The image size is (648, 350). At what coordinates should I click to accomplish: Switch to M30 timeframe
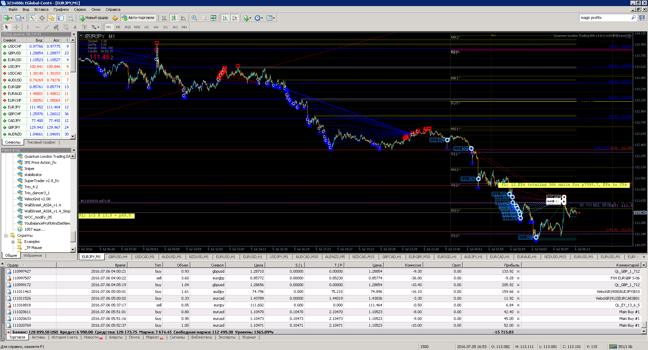[x=137, y=27]
